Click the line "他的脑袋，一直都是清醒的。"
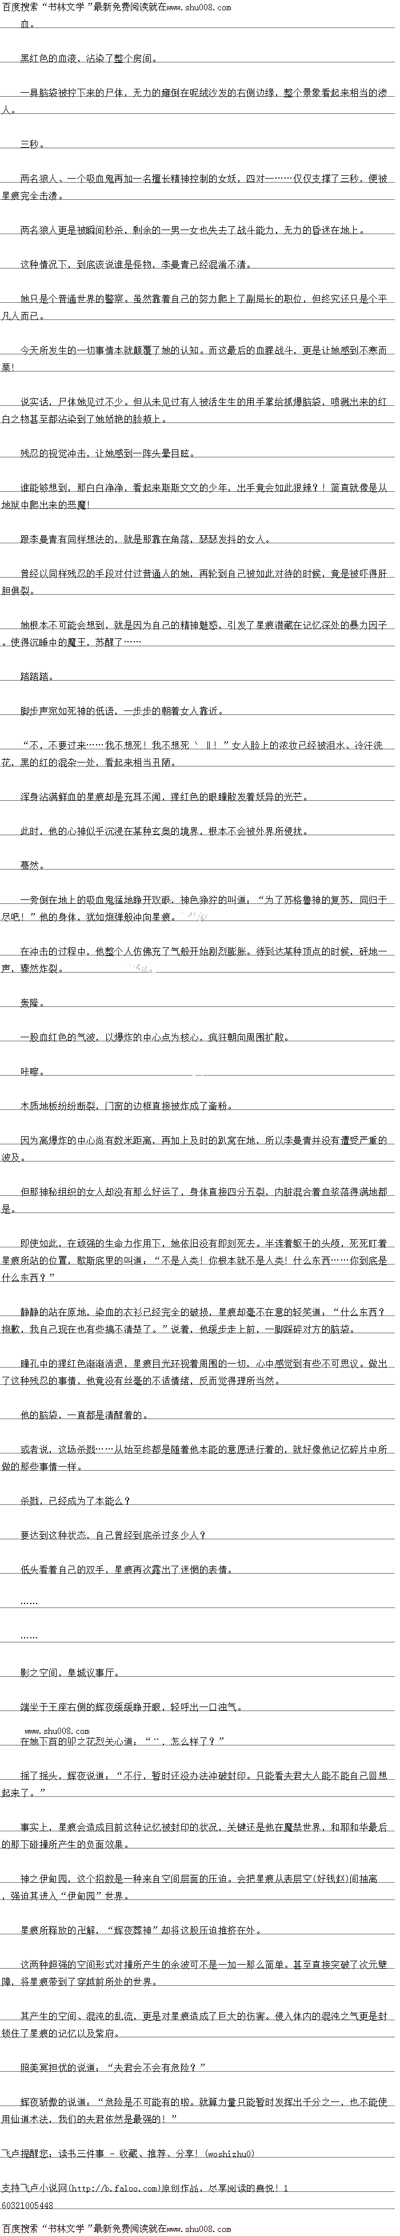Viewport: 400px width, 2236px height. [x=84, y=1414]
